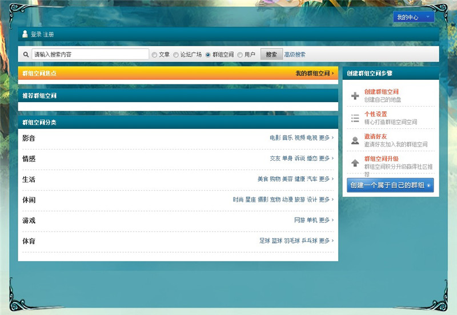Image resolution: width=457 pixels, height=315 pixels.
Task: Open 更多 in the 情感 row
Action: coord(326,159)
